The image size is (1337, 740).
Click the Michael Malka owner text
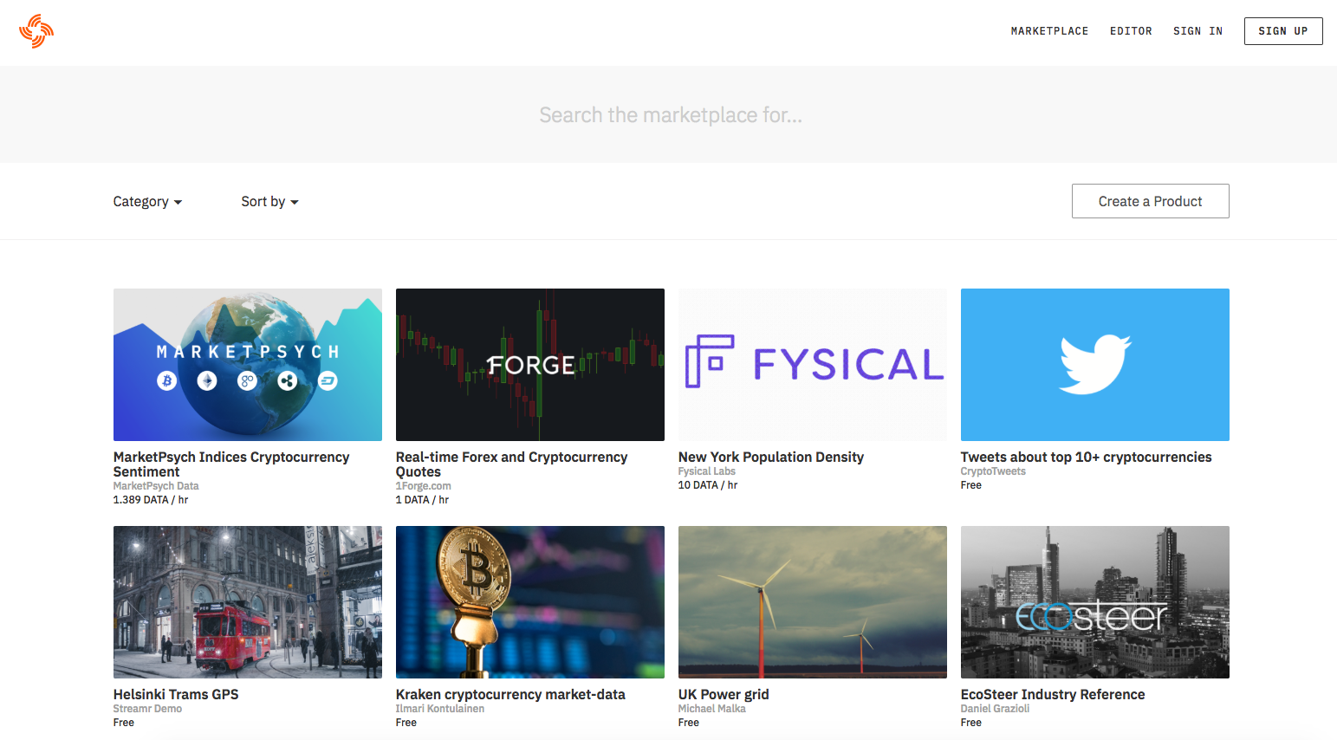(x=712, y=709)
